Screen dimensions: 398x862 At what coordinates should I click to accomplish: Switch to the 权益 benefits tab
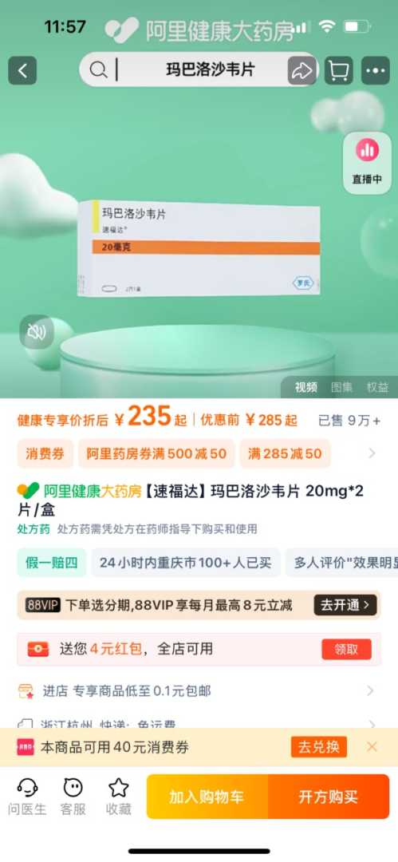(x=377, y=387)
